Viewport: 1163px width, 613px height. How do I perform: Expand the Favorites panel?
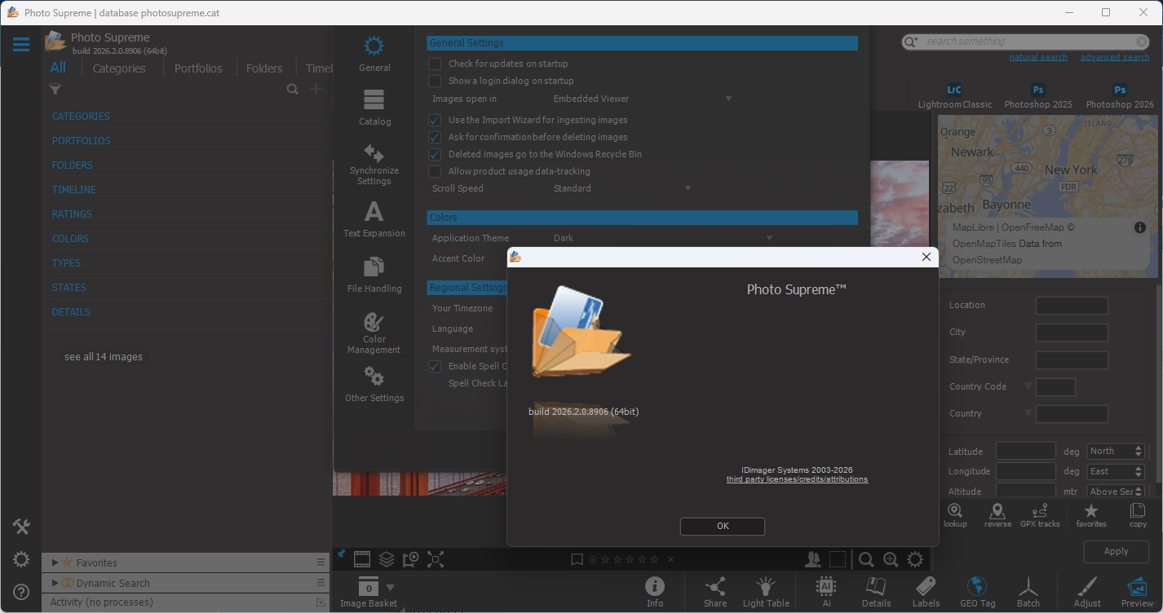coord(55,562)
